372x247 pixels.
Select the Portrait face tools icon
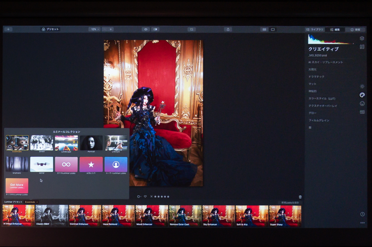362,104
